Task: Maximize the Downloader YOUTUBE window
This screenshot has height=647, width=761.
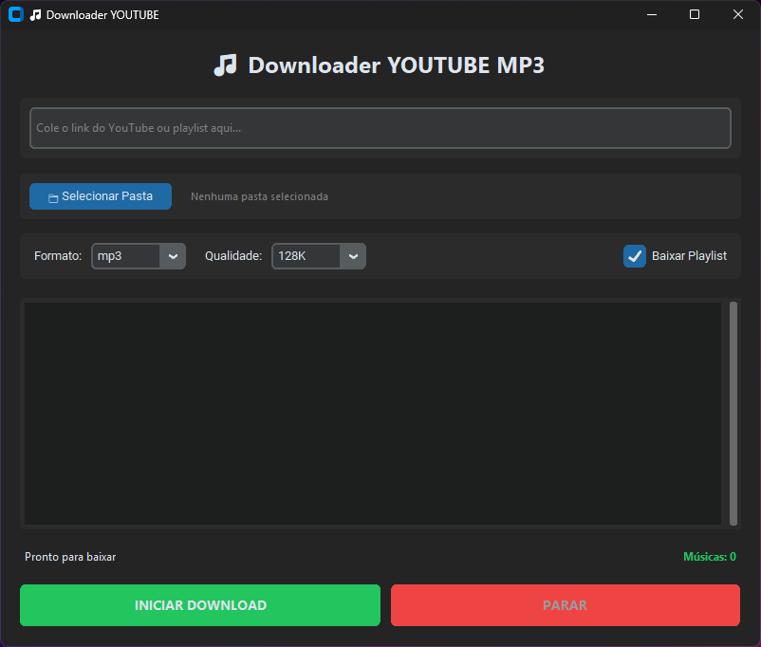Action: [695, 14]
